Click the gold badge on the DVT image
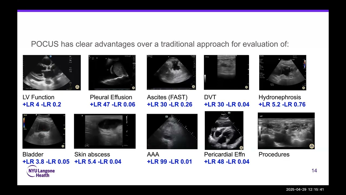The width and height of the screenshot is (346, 195). click(246, 87)
